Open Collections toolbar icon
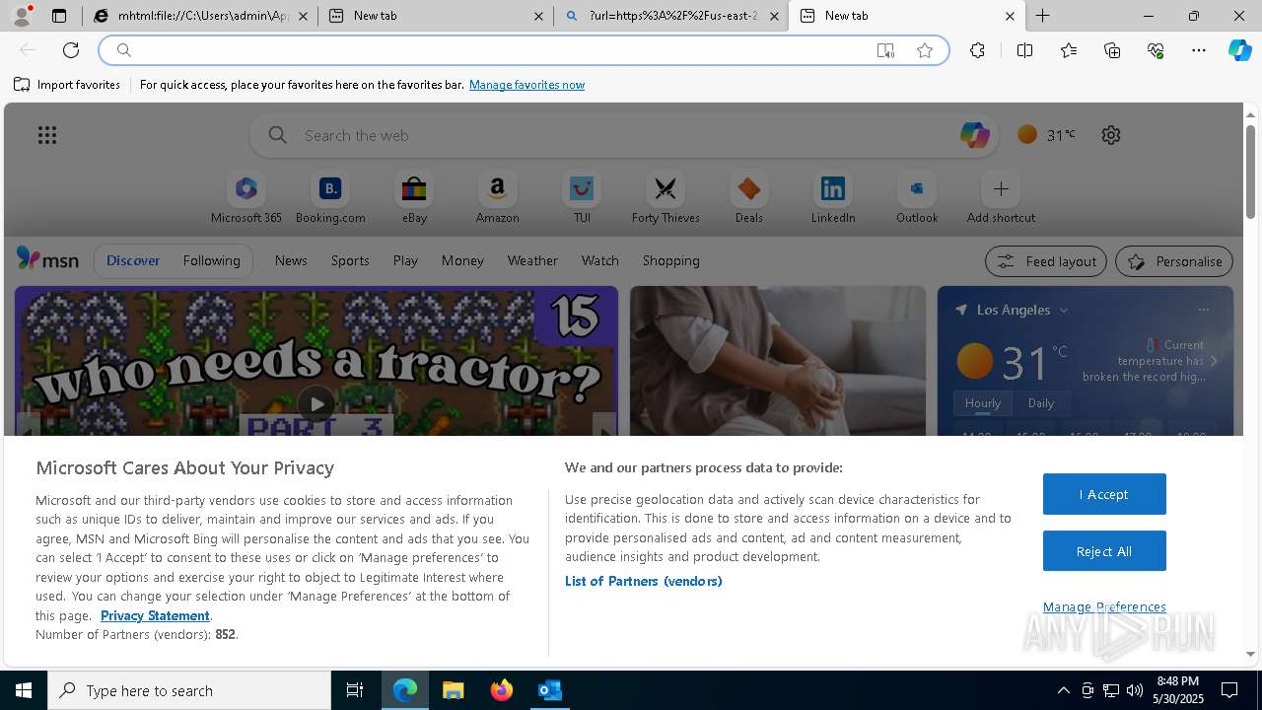This screenshot has width=1262, height=710. coord(1112,50)
